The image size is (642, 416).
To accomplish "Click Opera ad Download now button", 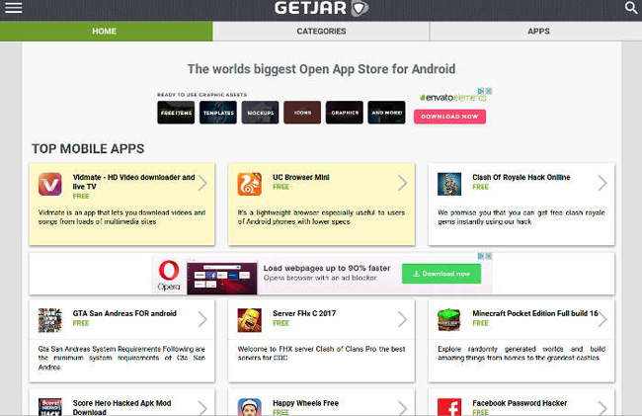I will 441,274.
